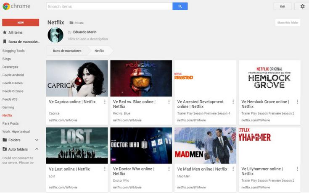The width and height of the screenshot is (309, 193).
Task: Click the Eduardo Marin author name
Action: 85,32
